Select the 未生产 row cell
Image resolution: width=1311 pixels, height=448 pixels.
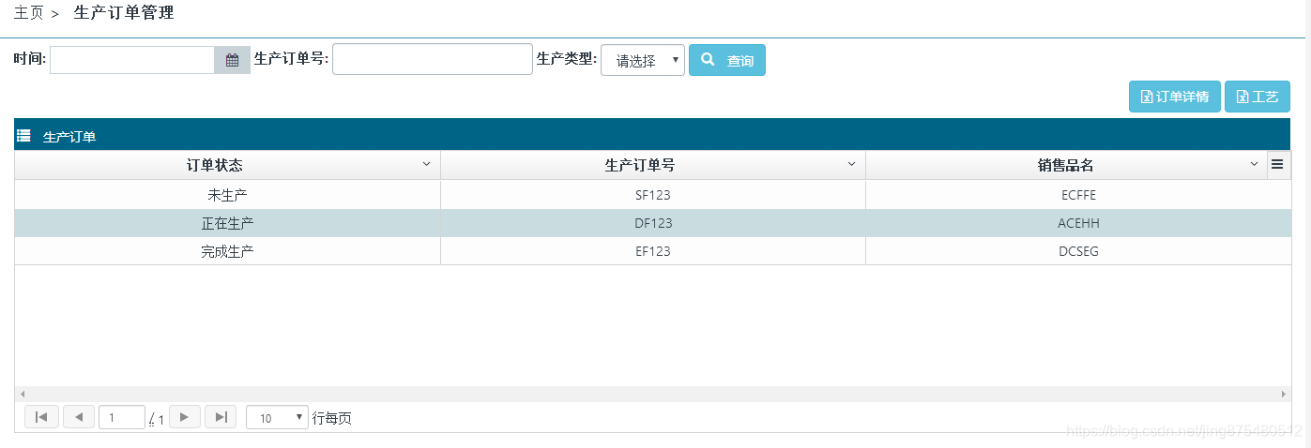click(x=227, y=195)
